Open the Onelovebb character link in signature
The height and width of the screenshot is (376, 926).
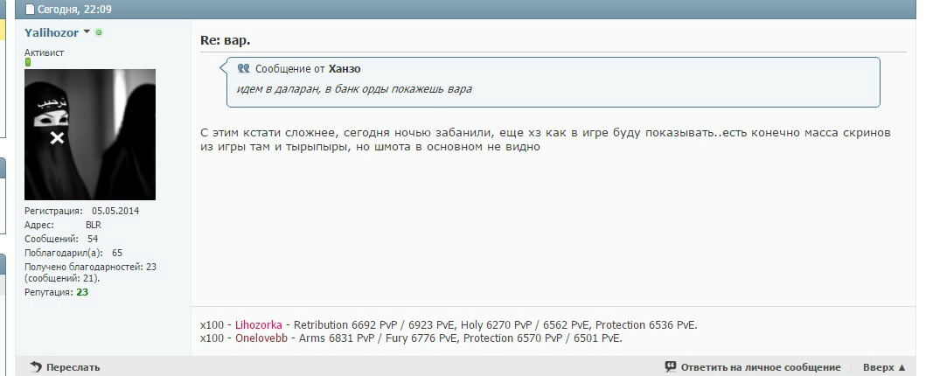pyautogui.click(x=261, y=338)
